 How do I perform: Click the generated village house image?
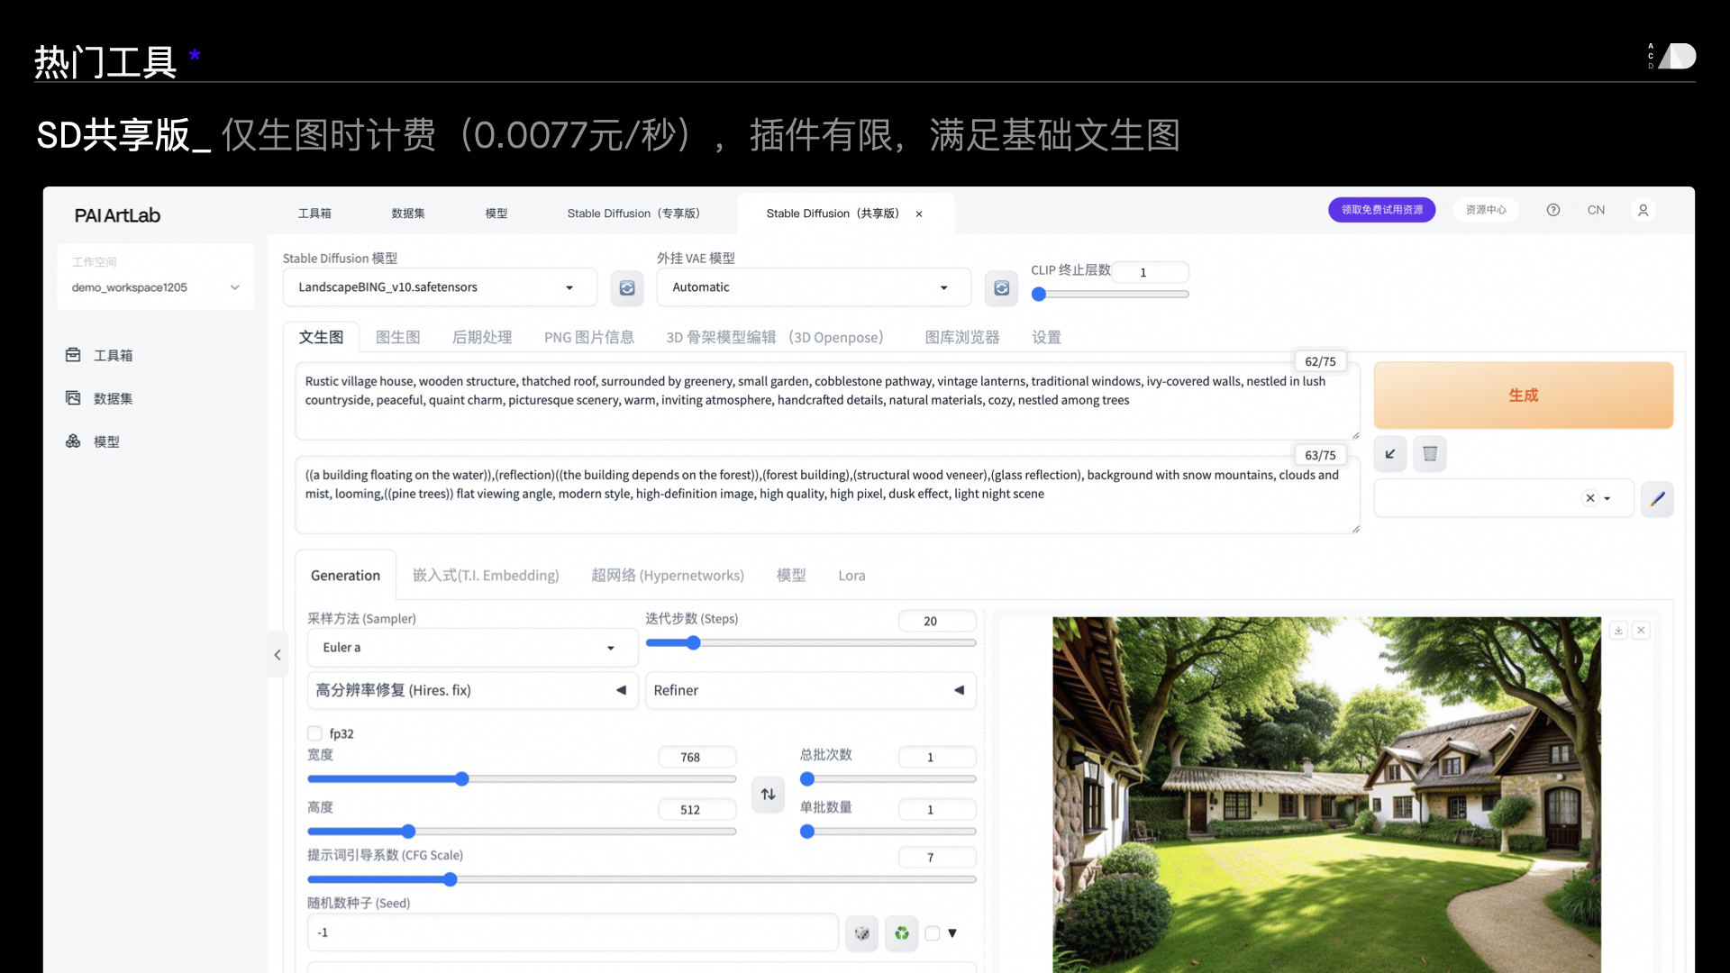click(1326, 795)
